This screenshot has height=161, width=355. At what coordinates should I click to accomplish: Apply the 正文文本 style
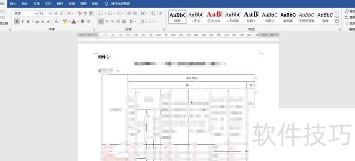pyautogui.click(x=214, y=17)
